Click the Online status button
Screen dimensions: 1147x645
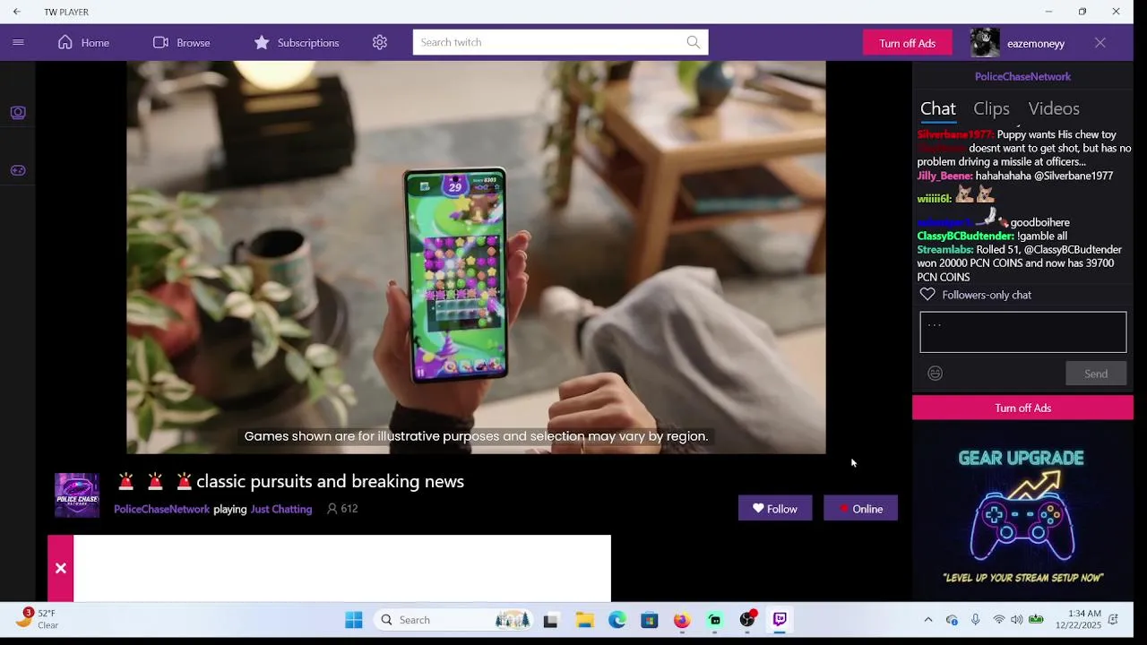click(860, 509)
